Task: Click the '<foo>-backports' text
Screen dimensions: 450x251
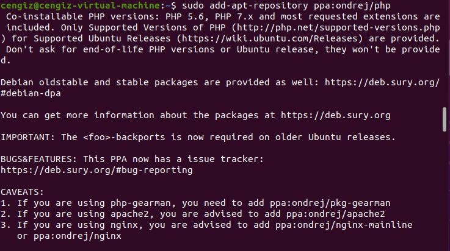Action: [x=124, y=137]
